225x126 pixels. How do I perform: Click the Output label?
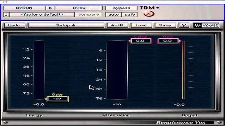click(x=190, y=115)
